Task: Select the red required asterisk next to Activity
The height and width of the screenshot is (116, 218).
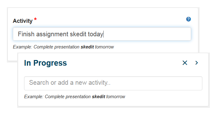Action: pos(36,19)
